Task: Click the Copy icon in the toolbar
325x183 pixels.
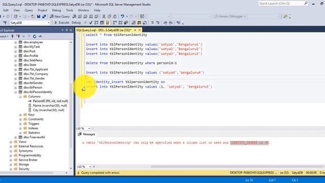Action: coord(109,16)
